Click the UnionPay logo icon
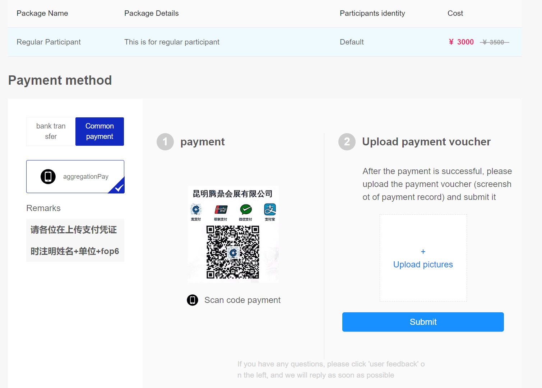 [221, 210]
